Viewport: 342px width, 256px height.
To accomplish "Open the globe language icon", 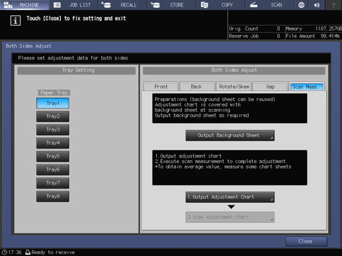I will [x=301, y=5].
